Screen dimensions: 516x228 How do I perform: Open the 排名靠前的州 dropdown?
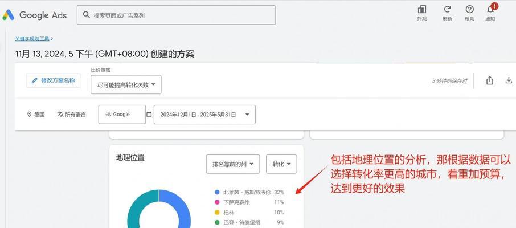point(233,164)
